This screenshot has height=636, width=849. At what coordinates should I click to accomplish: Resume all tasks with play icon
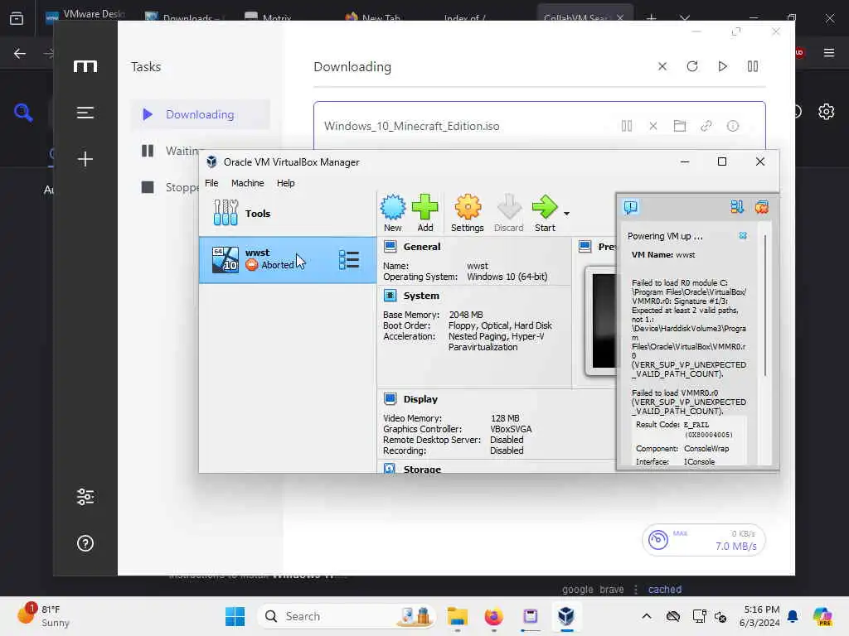pos(722,66)
